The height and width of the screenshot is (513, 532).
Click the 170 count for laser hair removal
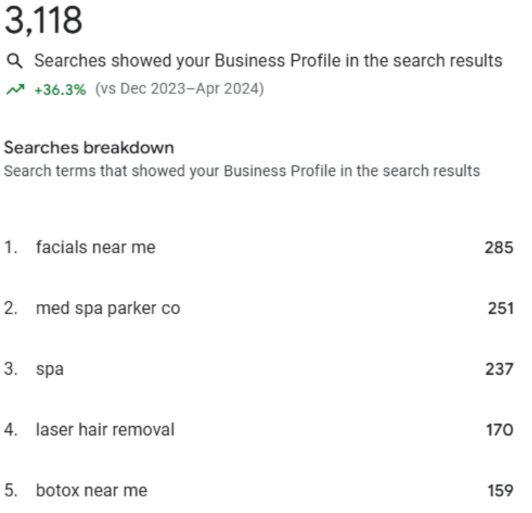[499, 430]
